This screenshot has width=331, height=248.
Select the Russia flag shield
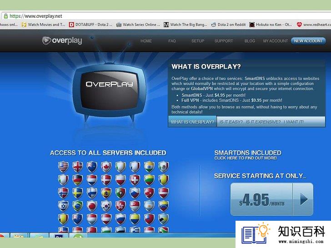pyautogui.click(x=120, y=219)
